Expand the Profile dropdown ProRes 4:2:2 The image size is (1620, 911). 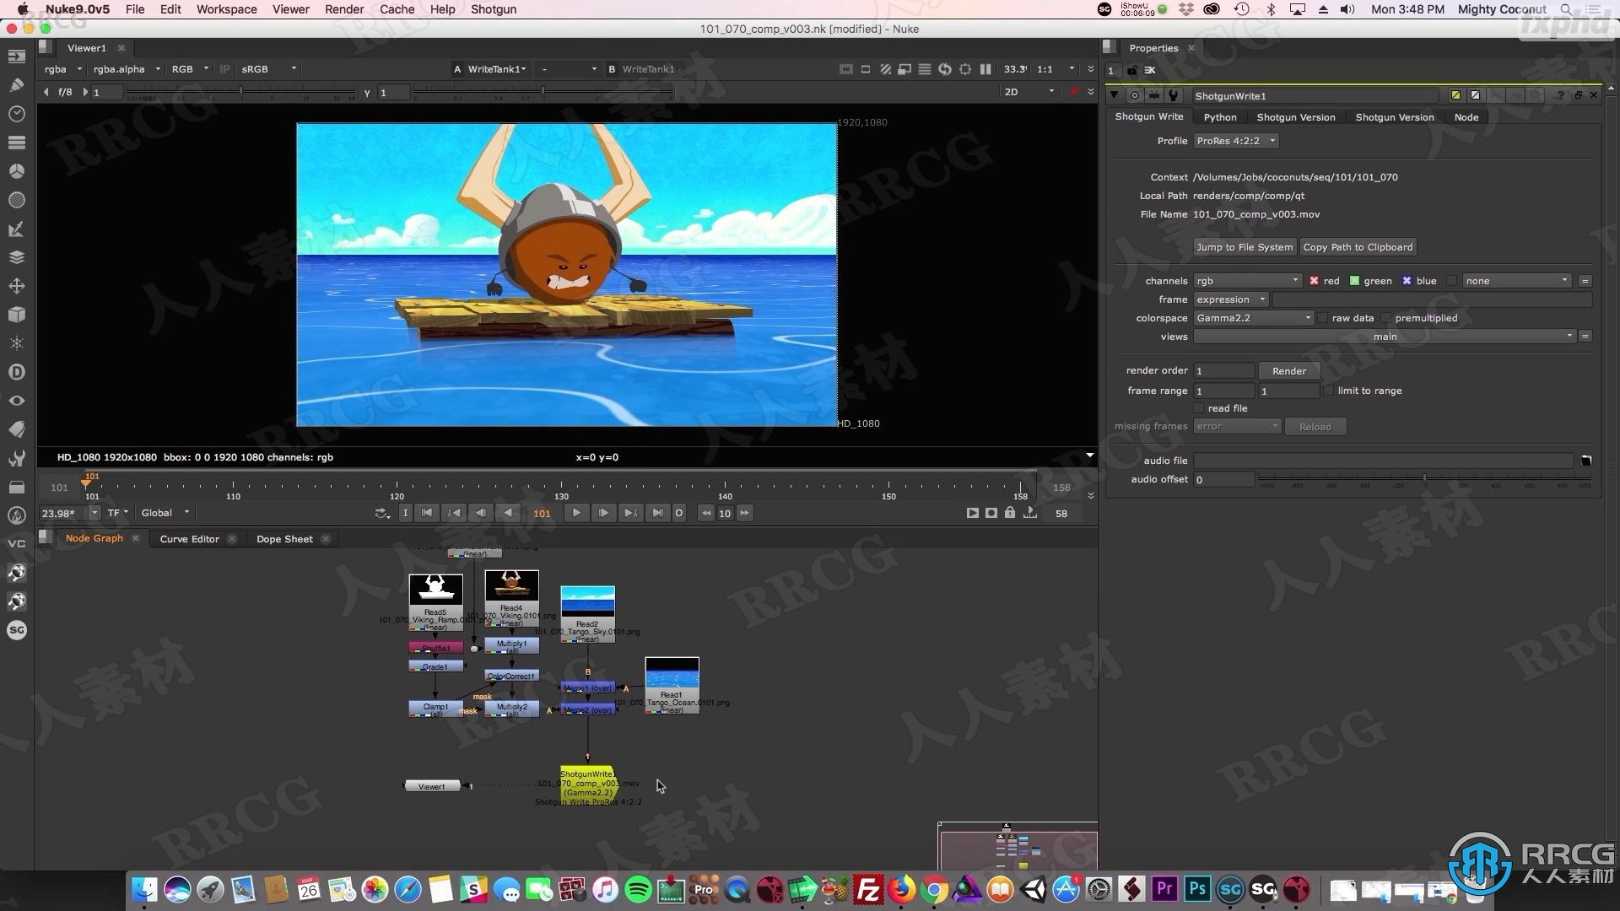(1237, 140)
